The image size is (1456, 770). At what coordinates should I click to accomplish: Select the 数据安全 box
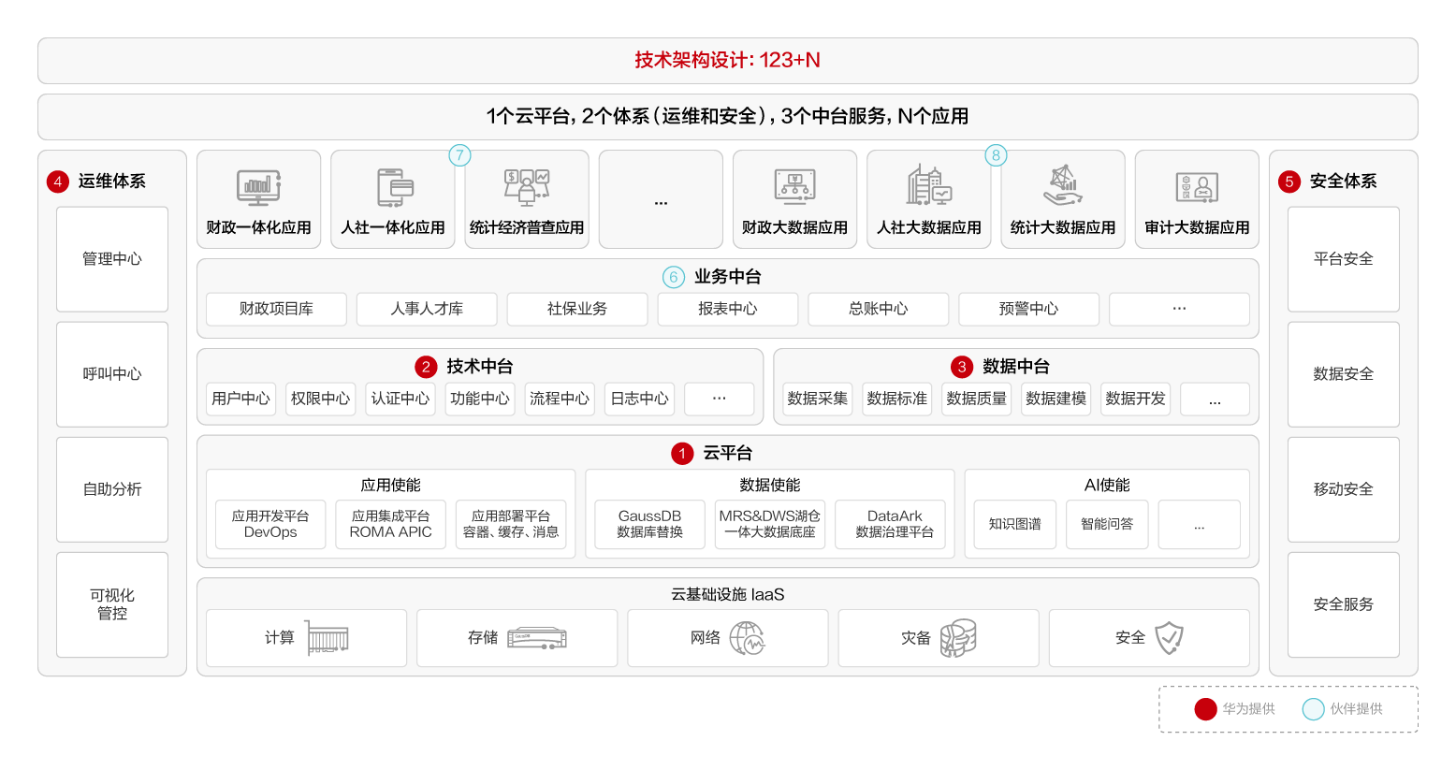coord(1344,374)
